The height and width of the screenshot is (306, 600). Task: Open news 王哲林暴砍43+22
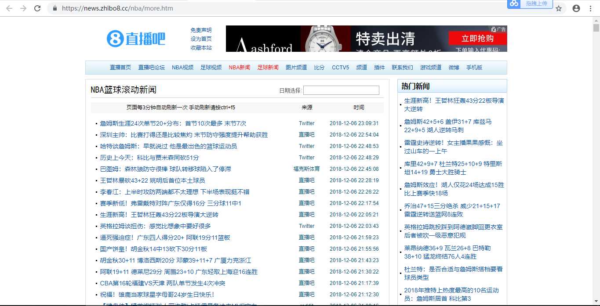coord(153,180)
